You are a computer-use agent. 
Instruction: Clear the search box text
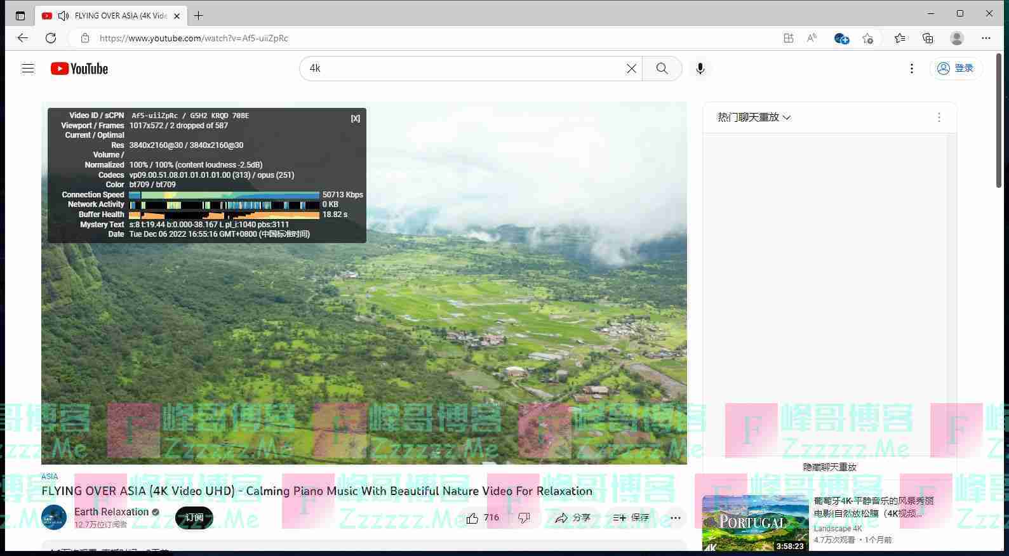click(x=631, y=69)
